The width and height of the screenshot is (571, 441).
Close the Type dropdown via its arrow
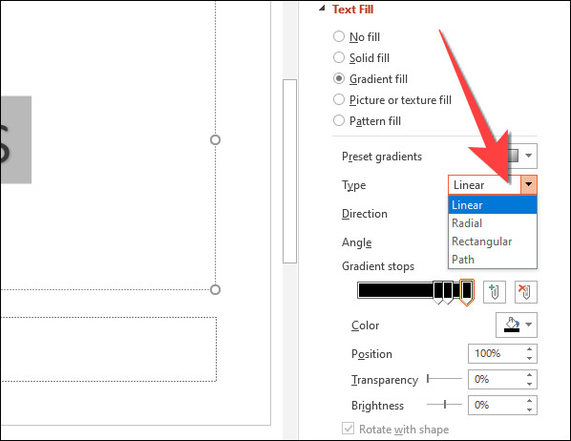point(528,184)
